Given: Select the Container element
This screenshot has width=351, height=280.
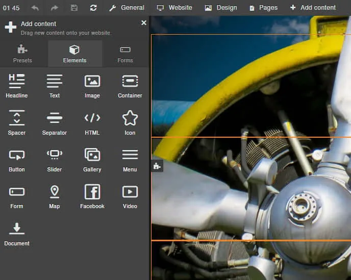Looking at the screenshot, I should 130,86.
